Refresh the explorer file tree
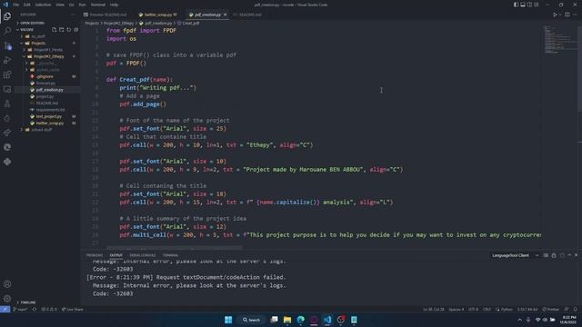The height and width of the screenshot is (327, 582). [x=69, y=30]
